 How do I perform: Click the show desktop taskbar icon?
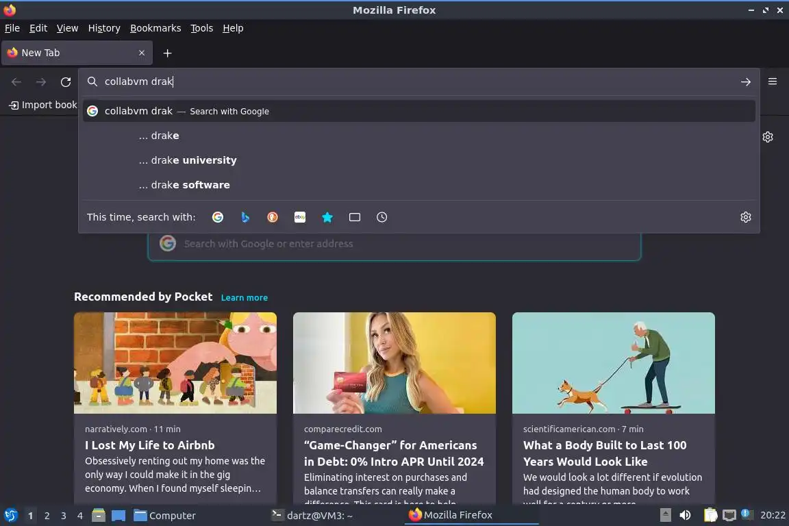(x=118, y=516)
